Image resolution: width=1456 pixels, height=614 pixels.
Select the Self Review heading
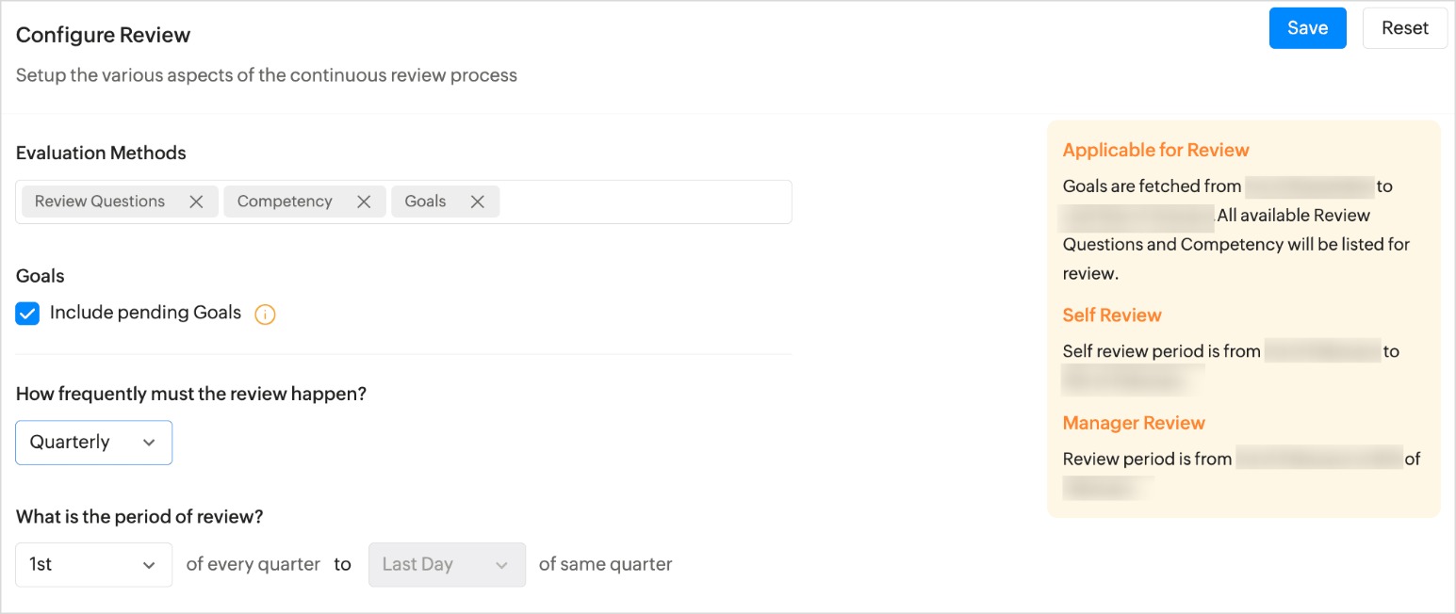coord(1112,315)
